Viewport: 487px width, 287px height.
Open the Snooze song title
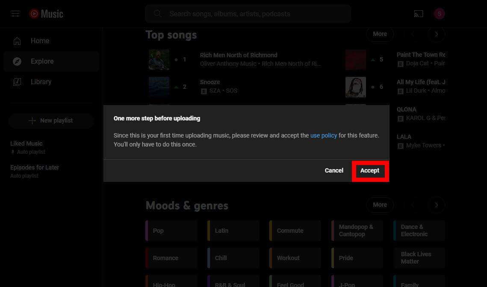(210, 82)
